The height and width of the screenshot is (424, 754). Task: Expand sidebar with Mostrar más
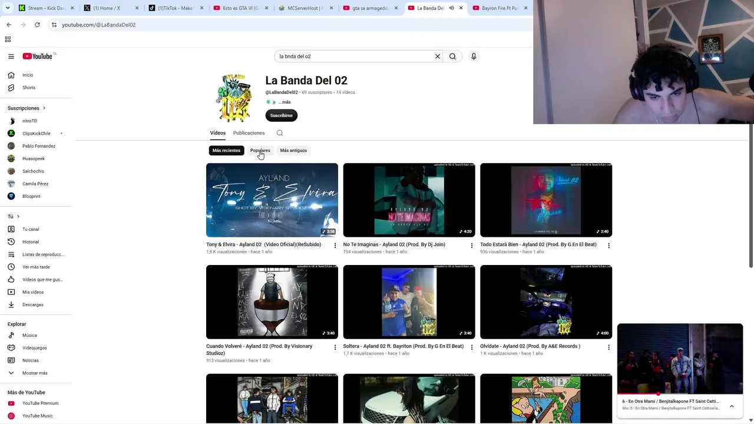(36, 373)
